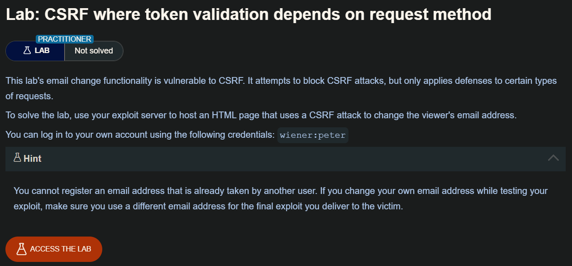This screenshot has height=266, width=572.
Task: Click the username wiener in the credentials
Action: [296, 135]
